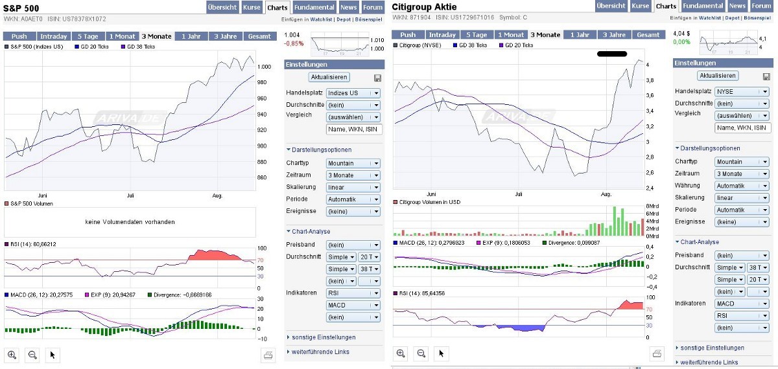
Task: Open Ereignisse dropdown in S&P 500 panel
Action: point(353,211)
